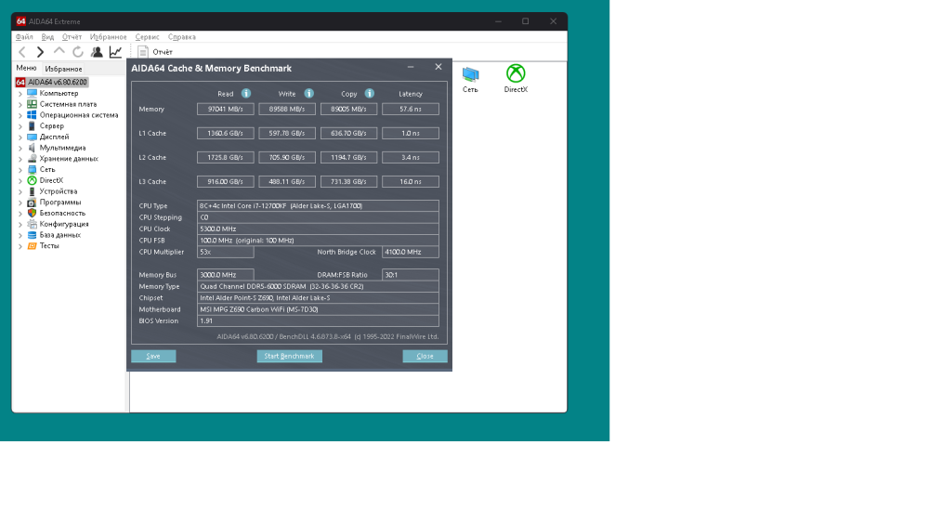The width and height of the screenshot is (929, 523).
Task: Open the user icon in the toolbar
Action: (97, 52)
